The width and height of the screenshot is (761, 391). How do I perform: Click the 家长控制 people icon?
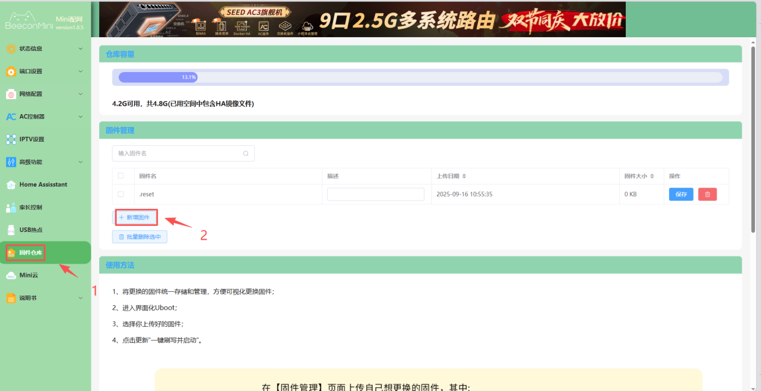[11, 207]
